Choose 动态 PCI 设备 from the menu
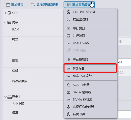This screenshot has width=131, height=120. pyautogui.click(x=91, y=76)
